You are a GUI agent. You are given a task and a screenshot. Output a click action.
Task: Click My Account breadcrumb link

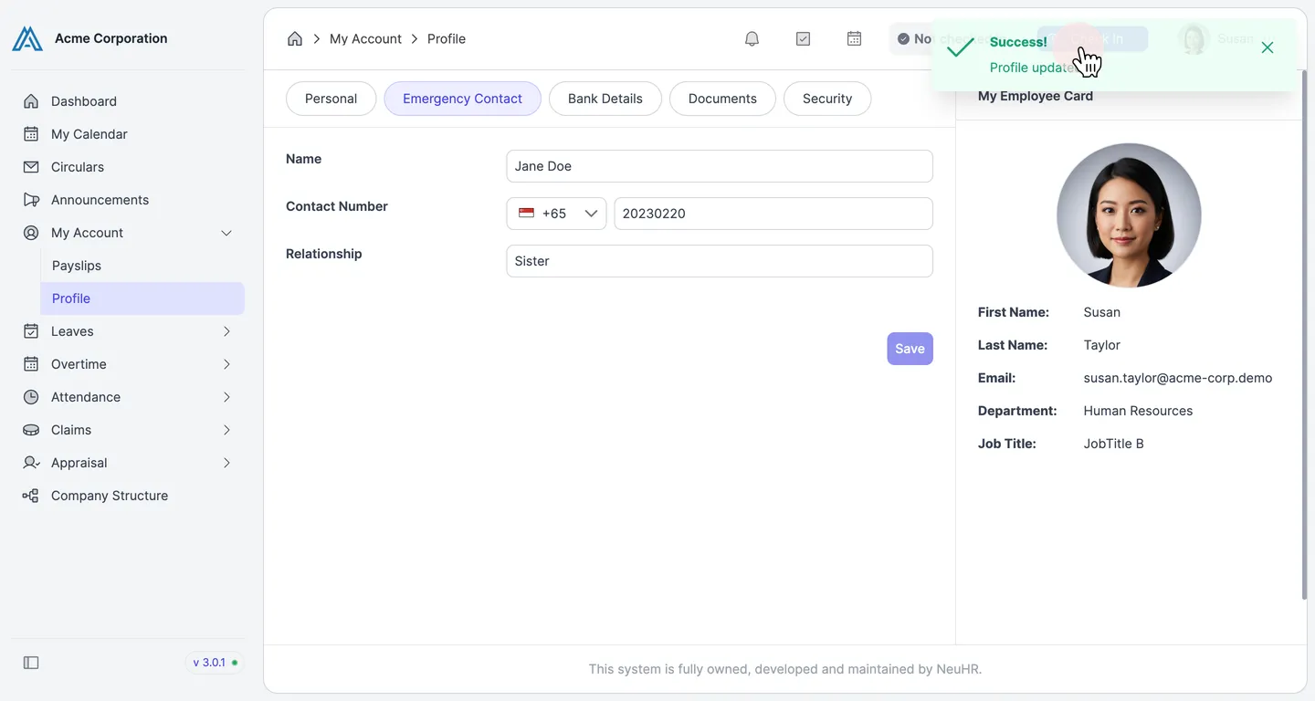(x=365, y=38)
